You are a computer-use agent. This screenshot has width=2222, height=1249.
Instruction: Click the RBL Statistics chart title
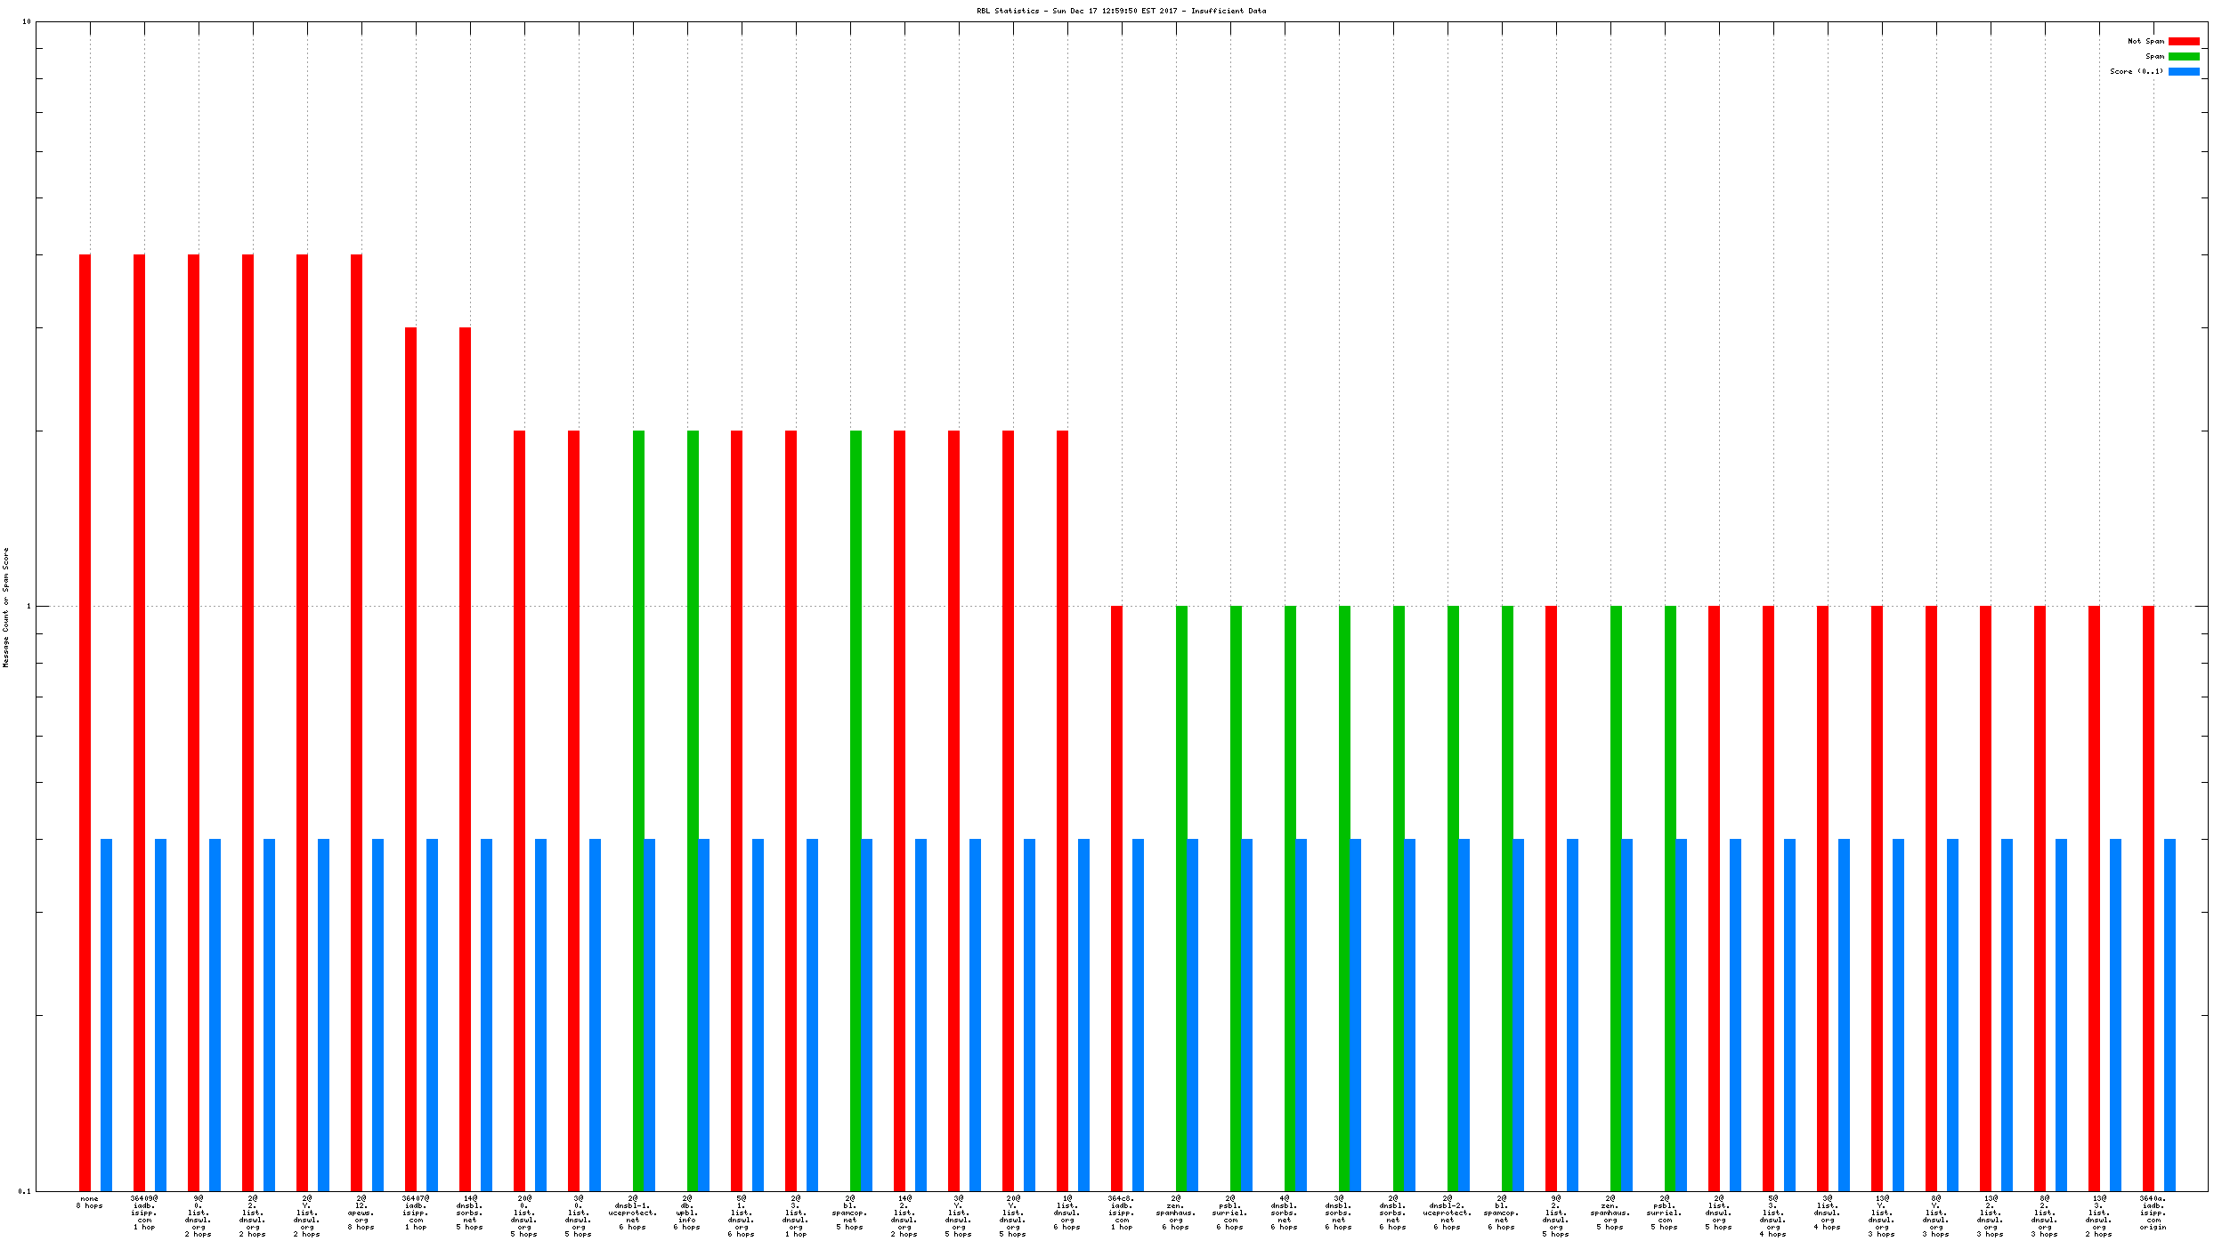tap(1121, 11)
